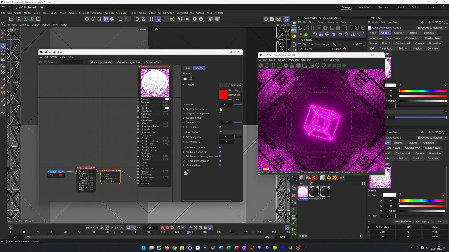Click Reset Transform button
This screenshot has height=252, width=449.
click(403, 222)
